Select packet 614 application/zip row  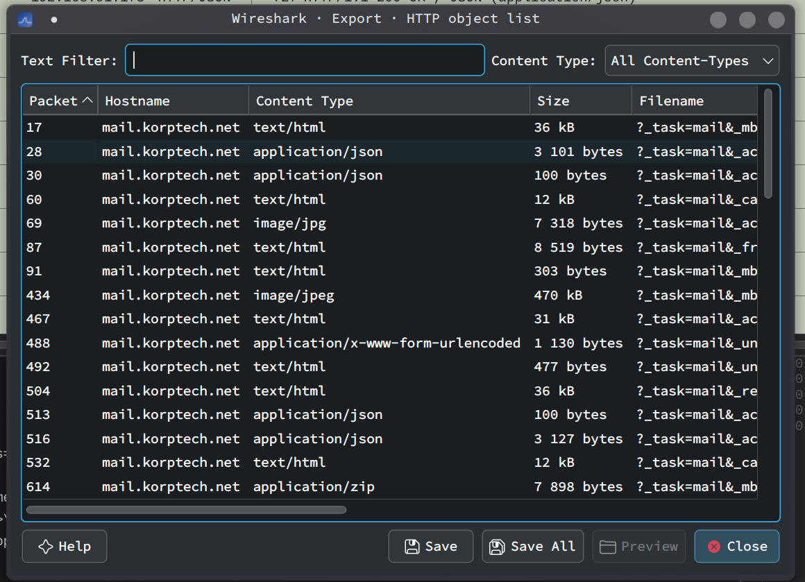tap(390, 486)
